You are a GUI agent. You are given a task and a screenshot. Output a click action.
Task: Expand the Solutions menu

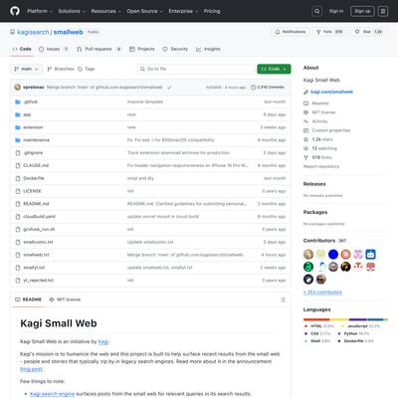tap(72, 11)
